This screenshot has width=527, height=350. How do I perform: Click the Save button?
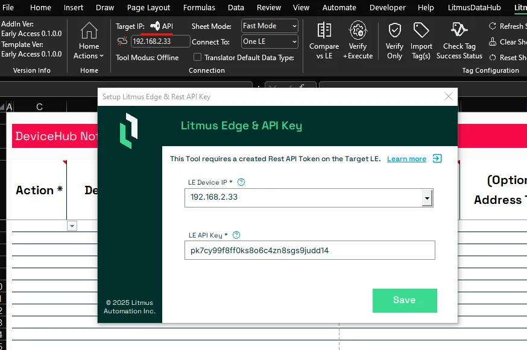pyautogui.click(x=405, y=300)
